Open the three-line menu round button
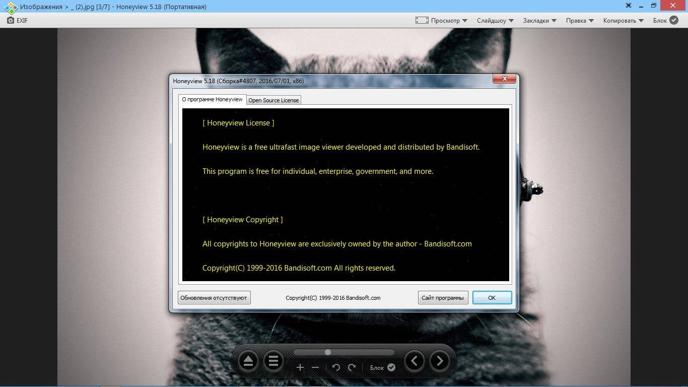Screen dimensions: 688x387 (273, 361)
